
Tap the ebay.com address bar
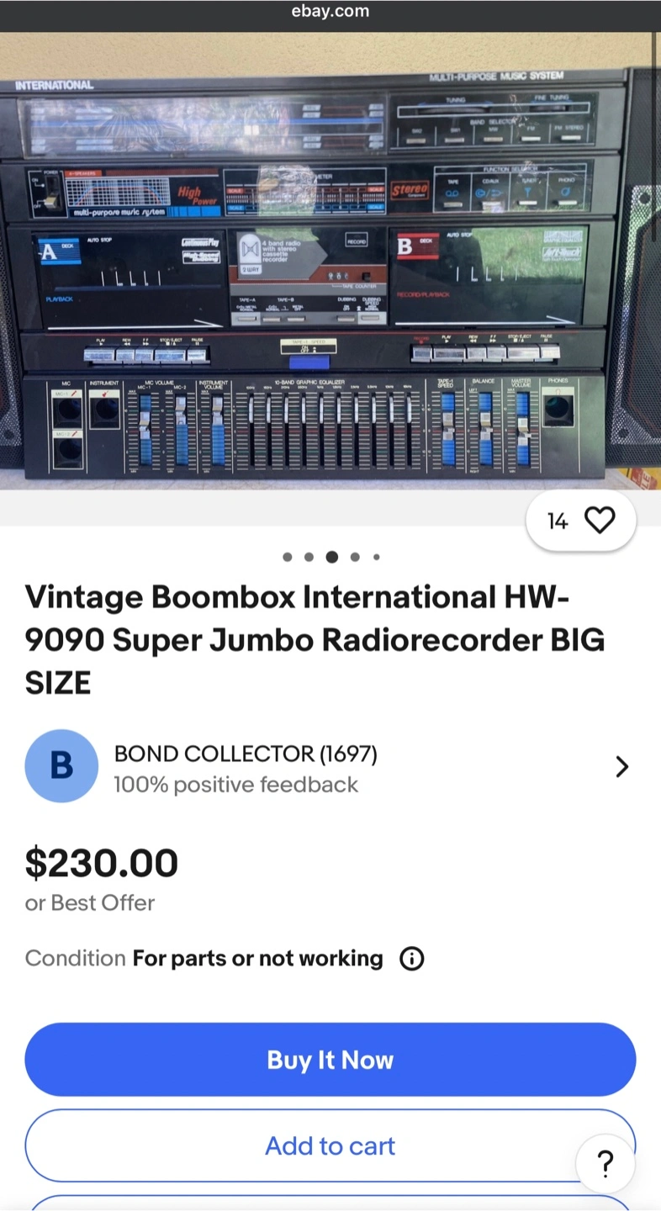point(330,12)
